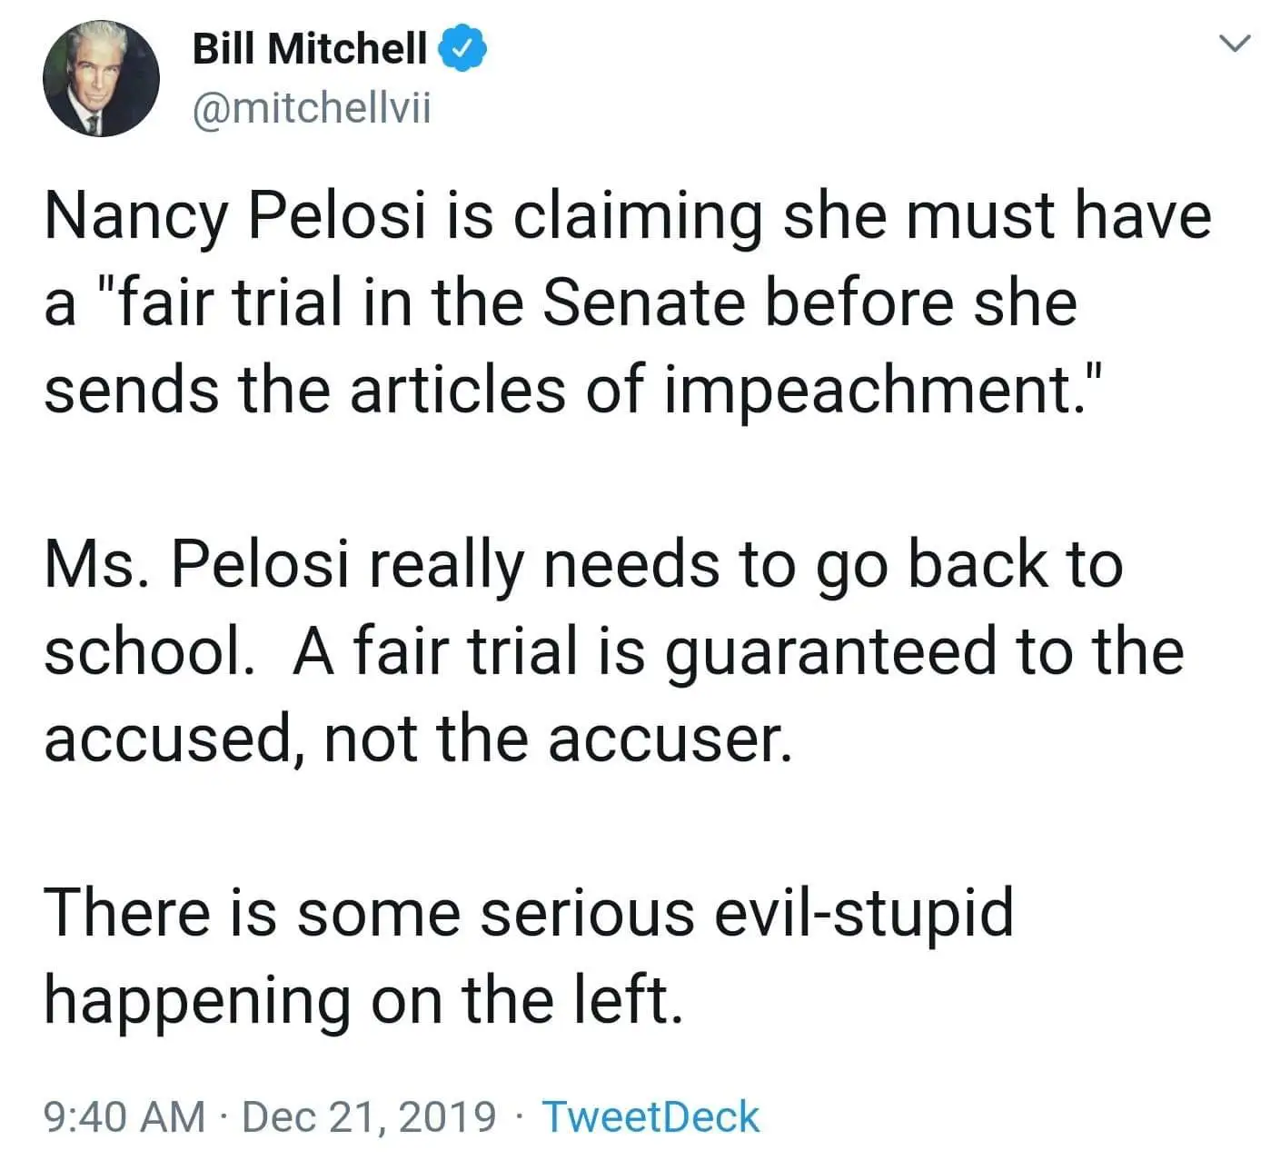Click the blue verified badge

(463, 48)
